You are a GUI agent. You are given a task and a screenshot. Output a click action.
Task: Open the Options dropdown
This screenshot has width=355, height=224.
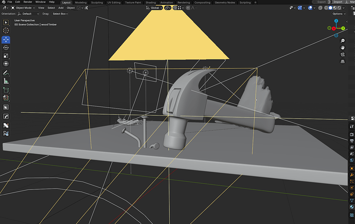(339, 14)
